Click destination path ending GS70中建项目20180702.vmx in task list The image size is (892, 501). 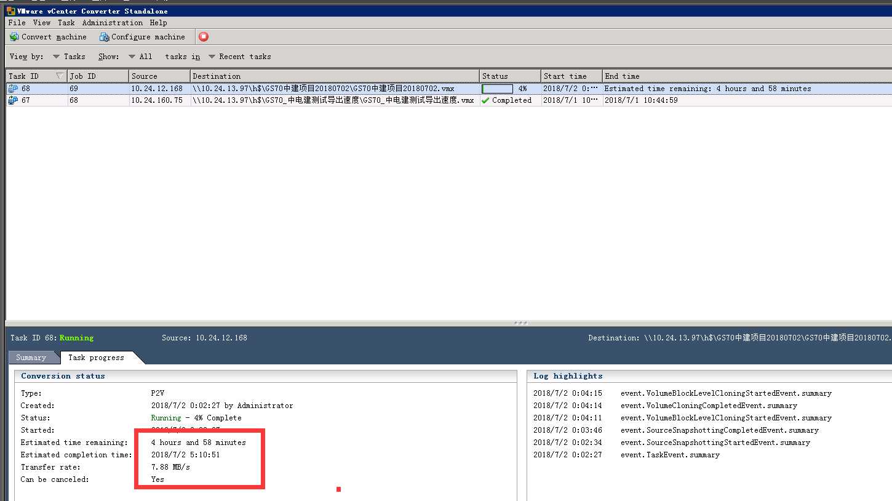click(324, 89)
